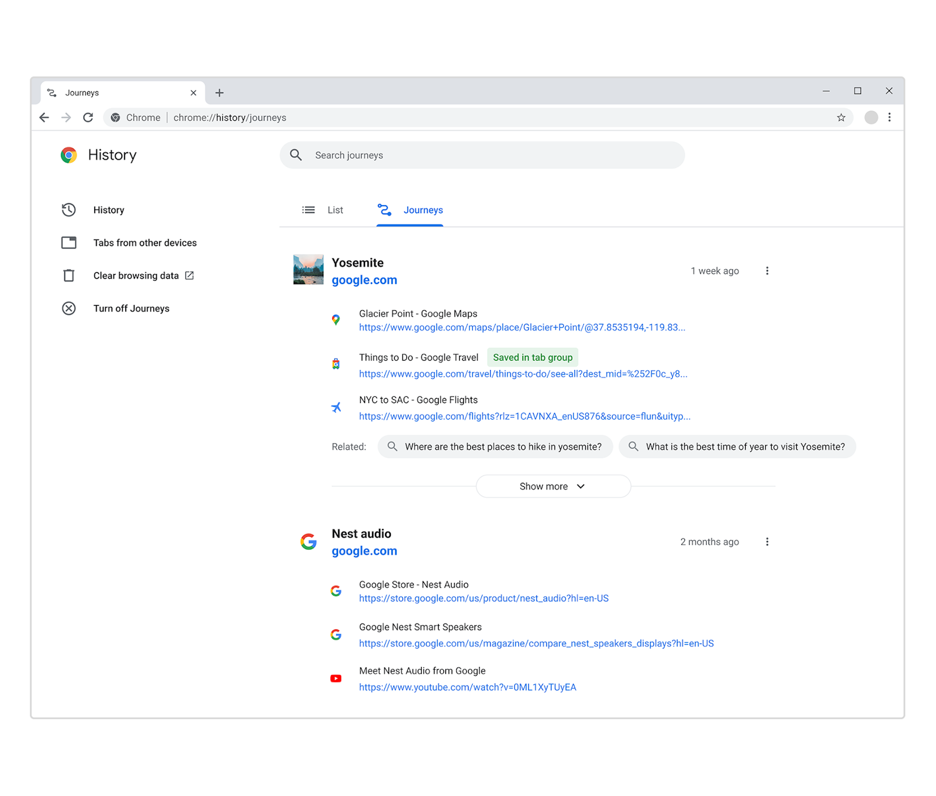936x796 pixels.
Task: Expand Yosemite journey with Show more
Action: pos(553,486)
